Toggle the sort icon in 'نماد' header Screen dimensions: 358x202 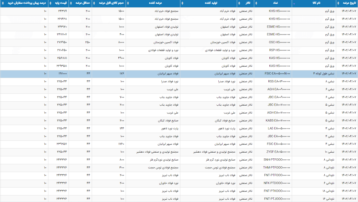256,4
